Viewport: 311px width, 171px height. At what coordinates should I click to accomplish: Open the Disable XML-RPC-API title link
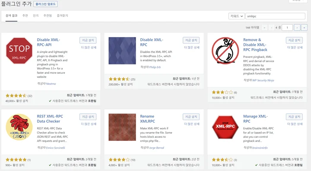[x=48, y=42]
